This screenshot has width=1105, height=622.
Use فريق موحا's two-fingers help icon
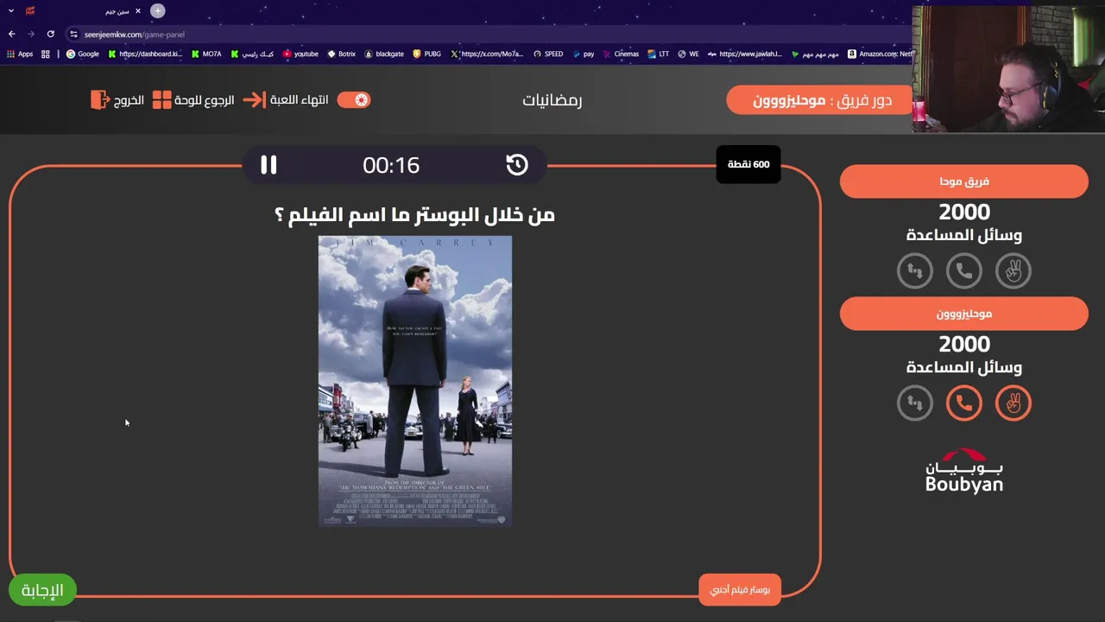pos(1013,270)
